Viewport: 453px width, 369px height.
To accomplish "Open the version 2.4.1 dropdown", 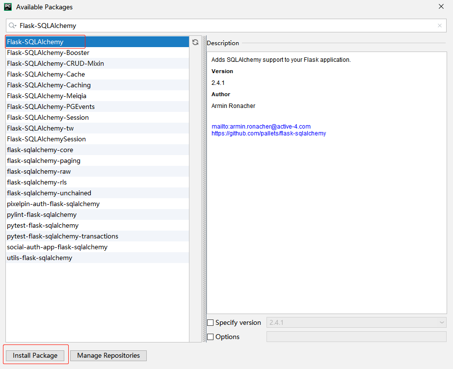I will point(356,322).
